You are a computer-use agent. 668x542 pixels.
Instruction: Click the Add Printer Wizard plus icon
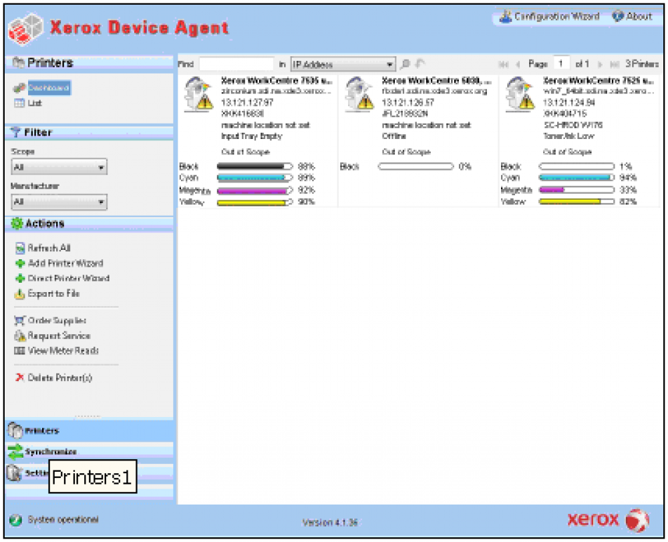click(x=19, y=263)
